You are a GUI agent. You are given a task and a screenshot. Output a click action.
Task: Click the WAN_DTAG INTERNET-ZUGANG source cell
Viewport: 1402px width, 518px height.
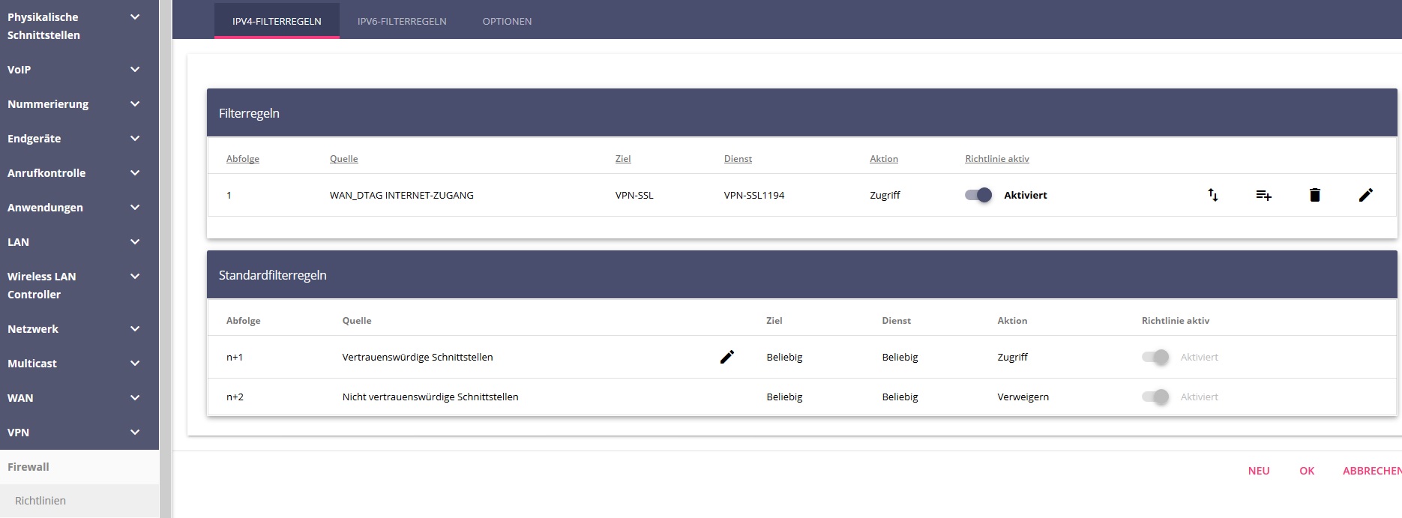tap(402, 195)
